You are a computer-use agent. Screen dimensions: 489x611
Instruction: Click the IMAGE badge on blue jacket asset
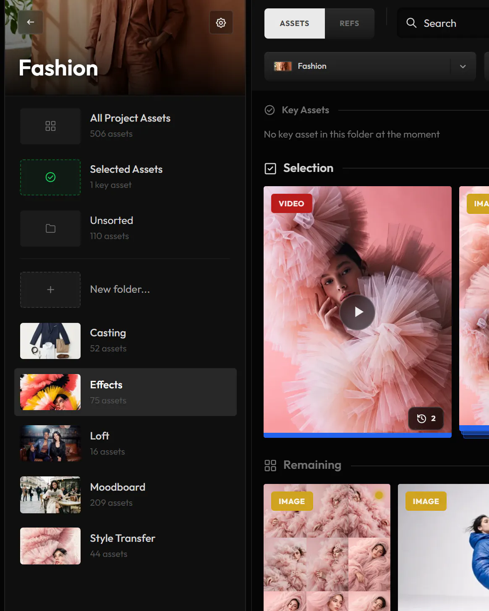coord(426,501)
